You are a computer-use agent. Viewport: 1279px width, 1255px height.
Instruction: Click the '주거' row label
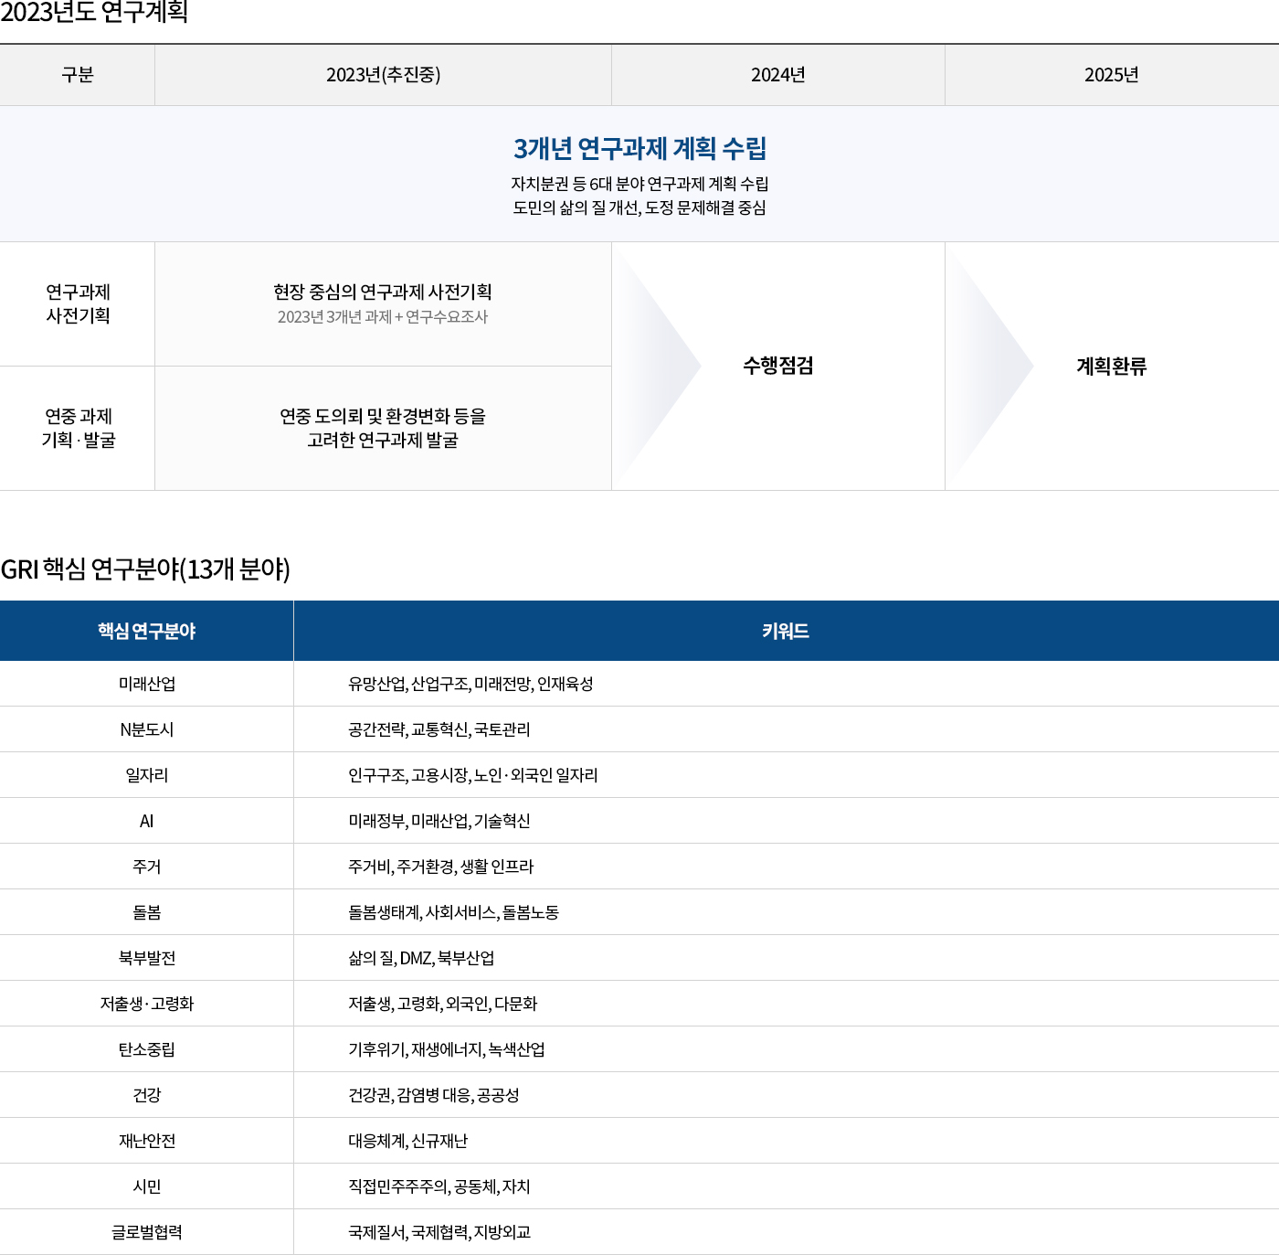tap(146, 867)
